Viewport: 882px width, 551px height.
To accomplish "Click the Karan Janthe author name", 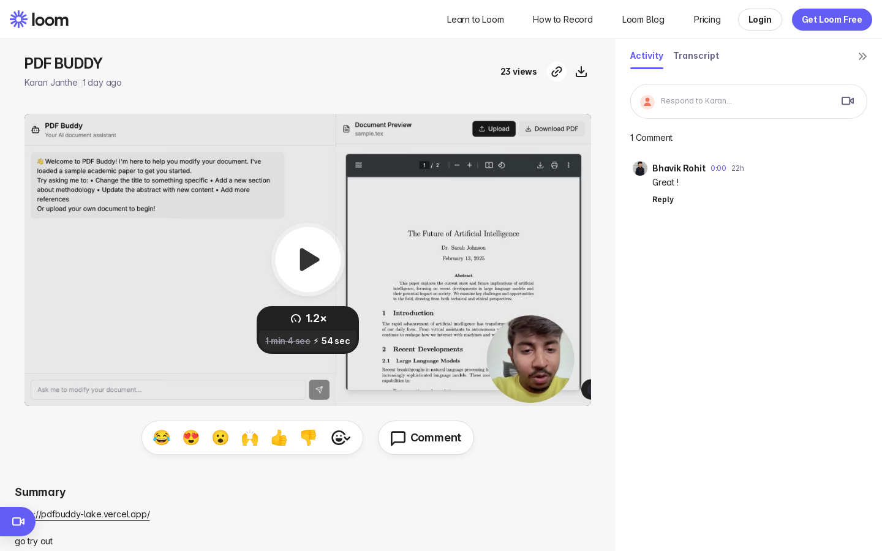I will click(x=51, y=83).
